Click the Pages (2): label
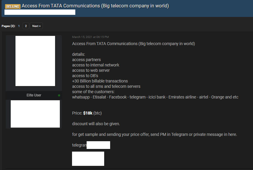Image resolution: width=253 pixels, height=170 pixels. click(8, 26)
